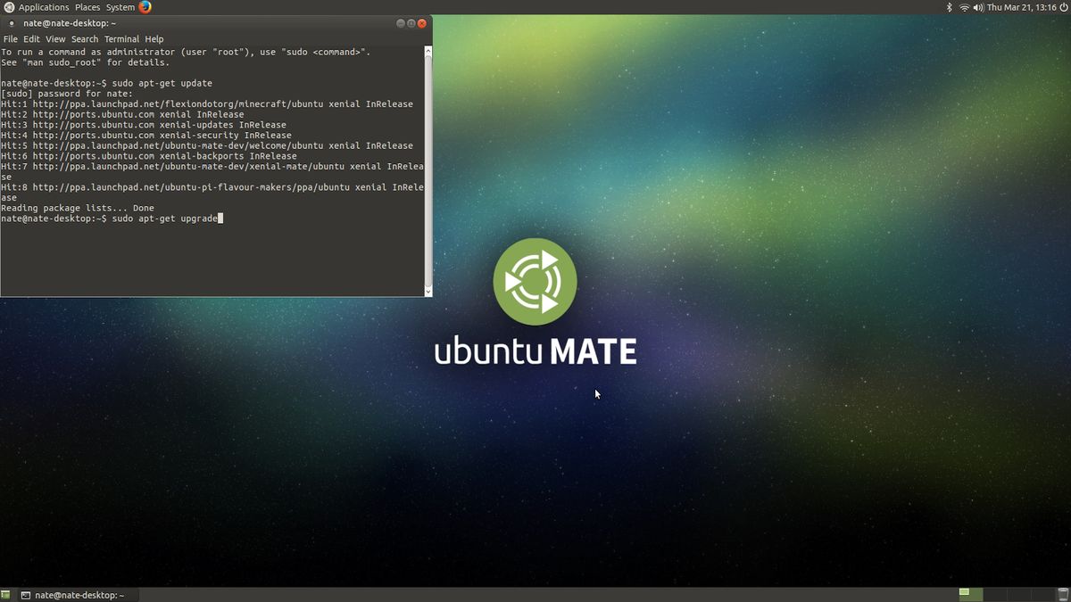Switch to the first (active) workspace
1071x602 pixels.
pyautogui.click(x=970, y=594)
